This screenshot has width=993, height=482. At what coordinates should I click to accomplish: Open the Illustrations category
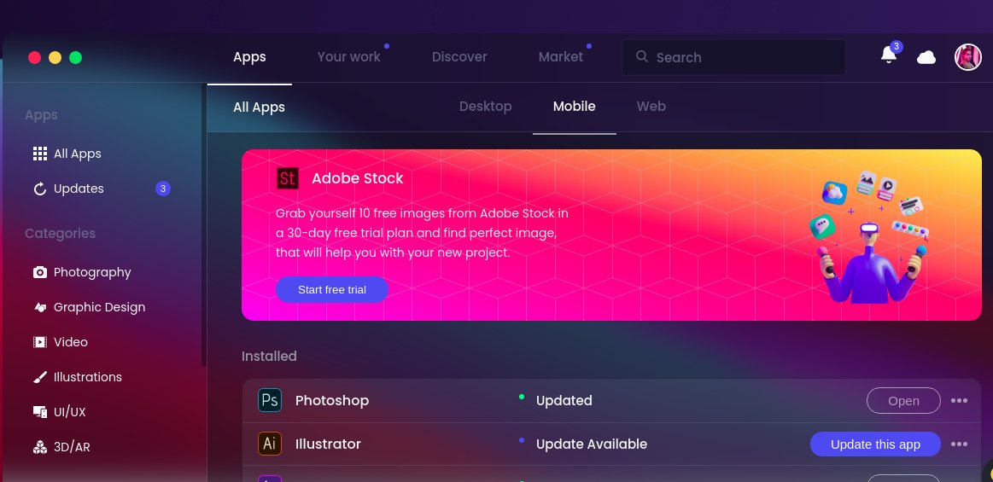click(87, 377)
